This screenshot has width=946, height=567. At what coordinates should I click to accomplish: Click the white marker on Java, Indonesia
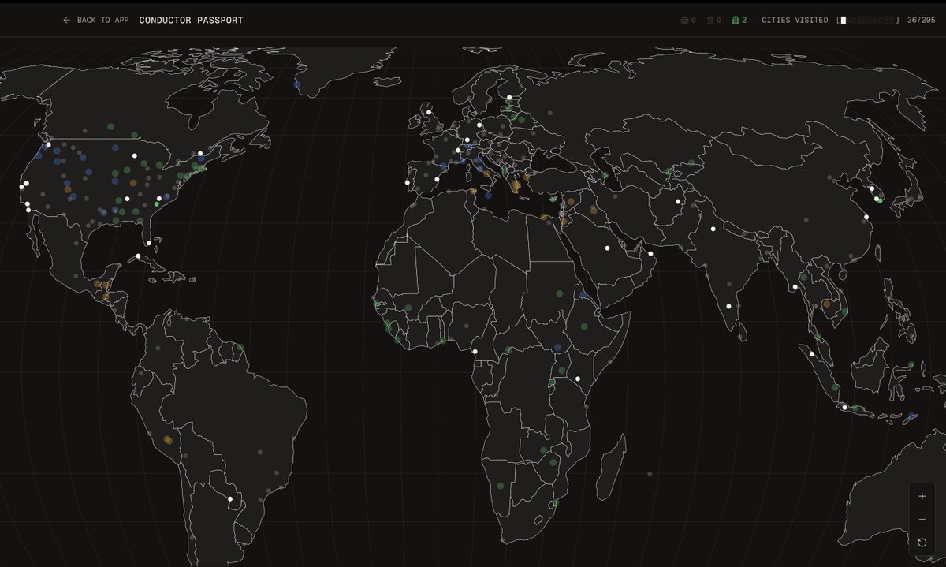(844, 408)
